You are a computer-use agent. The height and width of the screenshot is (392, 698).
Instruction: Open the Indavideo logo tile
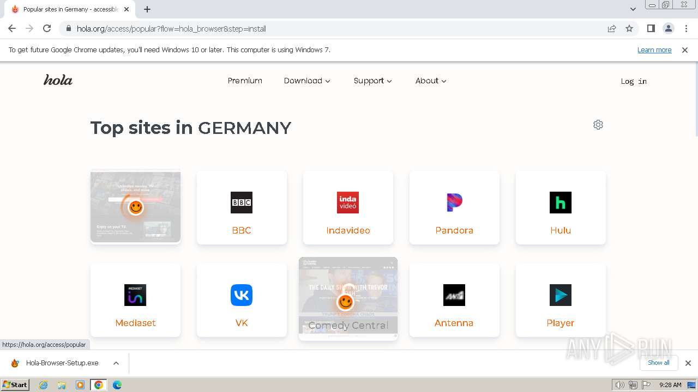348,203
